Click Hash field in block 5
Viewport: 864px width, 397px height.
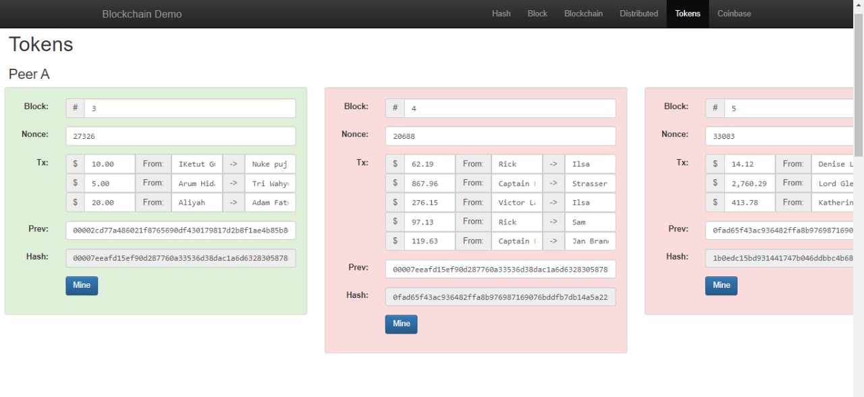click(x=779, y=258)
